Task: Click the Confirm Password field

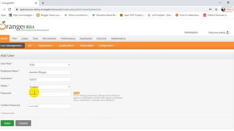Action: [x=49, y=106]
